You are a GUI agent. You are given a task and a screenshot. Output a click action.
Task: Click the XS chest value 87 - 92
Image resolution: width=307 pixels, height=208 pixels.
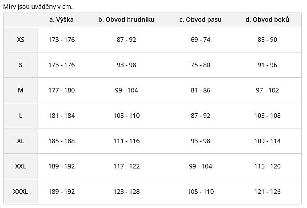[127, 40]
